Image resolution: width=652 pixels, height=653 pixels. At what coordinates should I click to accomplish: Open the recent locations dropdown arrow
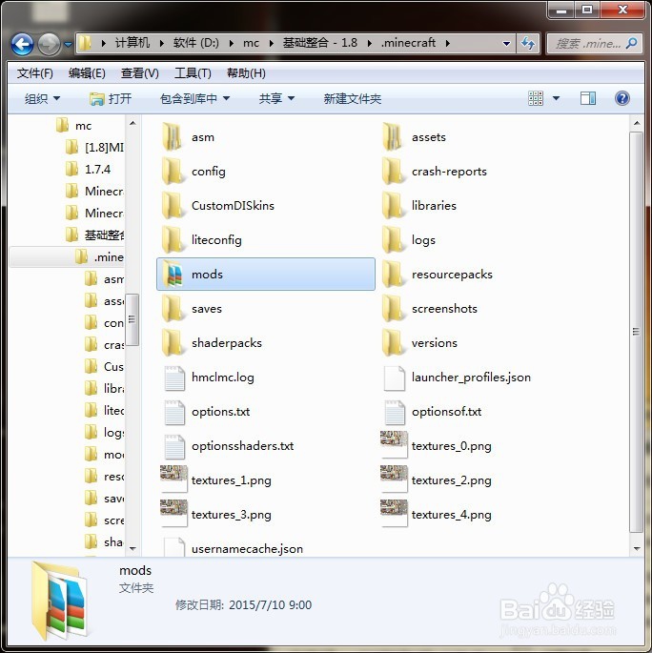[68, 44]
